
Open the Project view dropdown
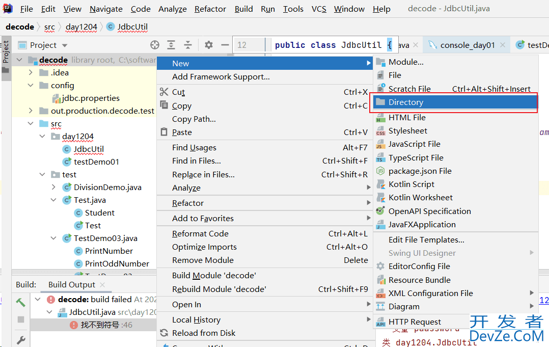tap(65, 45)
